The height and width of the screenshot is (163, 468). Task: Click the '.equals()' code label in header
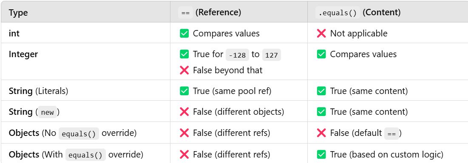tap(338, 13)
